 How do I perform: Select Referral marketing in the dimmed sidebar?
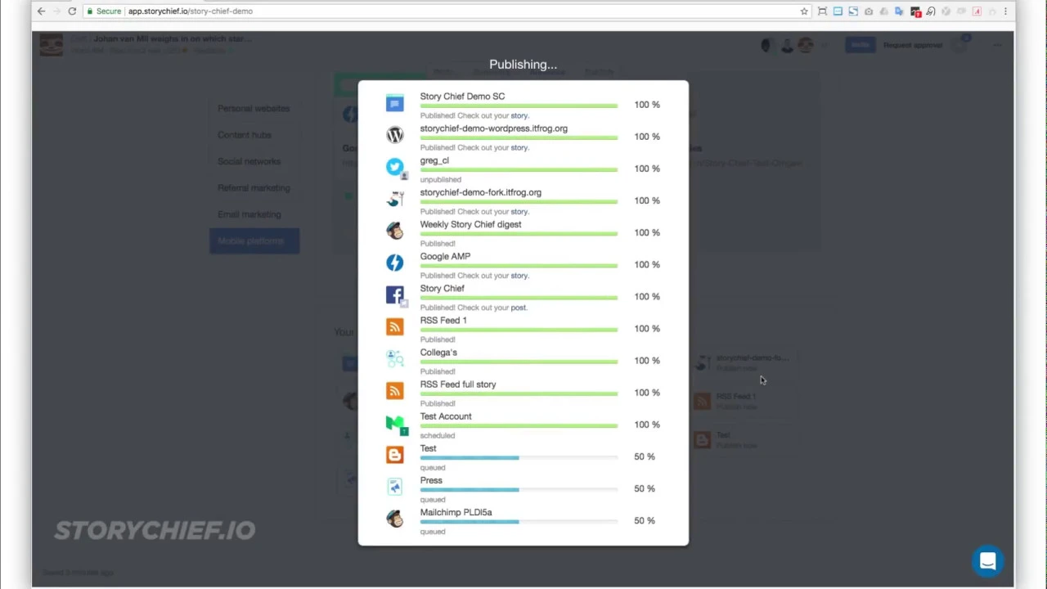tap(254, 187)
